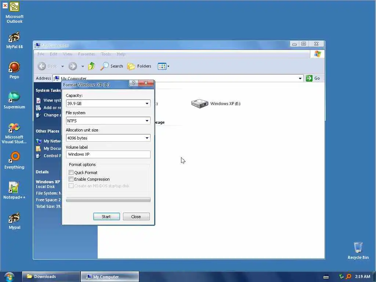Click the Details panel header
The height and width of the screenshot is (282, 376).
coord(42,172)
